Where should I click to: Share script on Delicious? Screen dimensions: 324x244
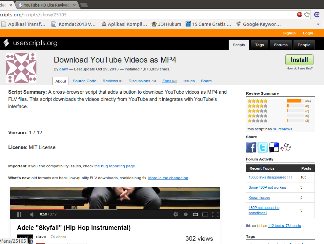click(x=274, y=147)
